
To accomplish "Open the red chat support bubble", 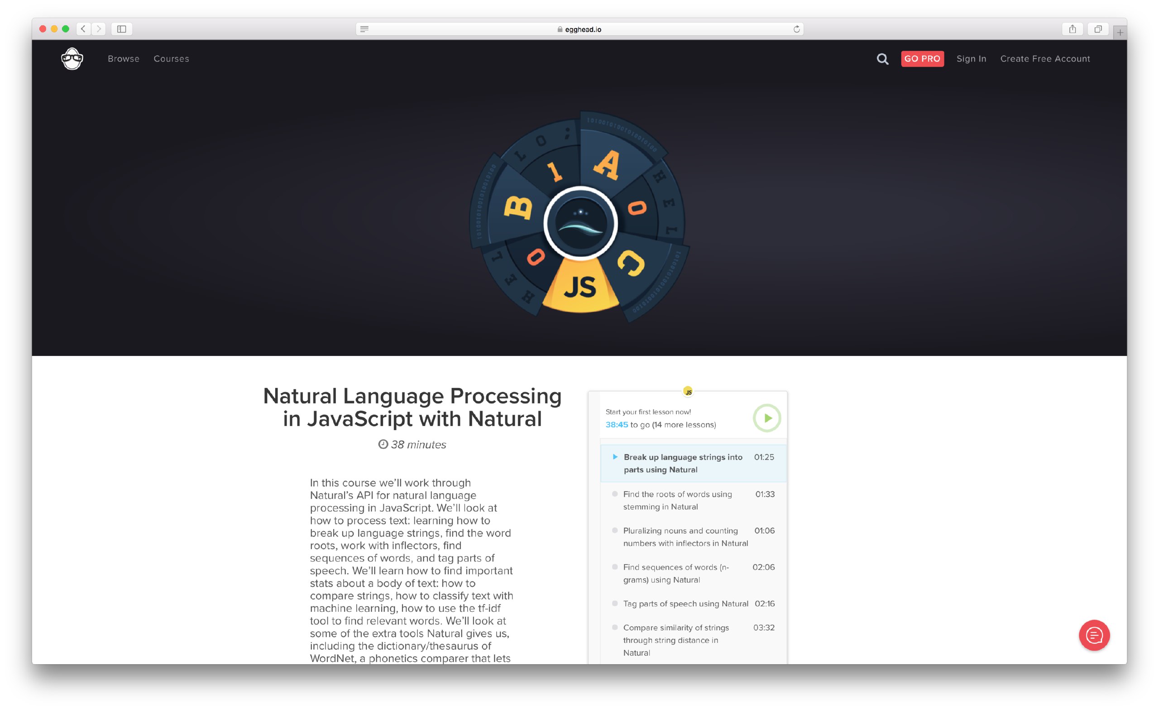I will coord(1094,635).
